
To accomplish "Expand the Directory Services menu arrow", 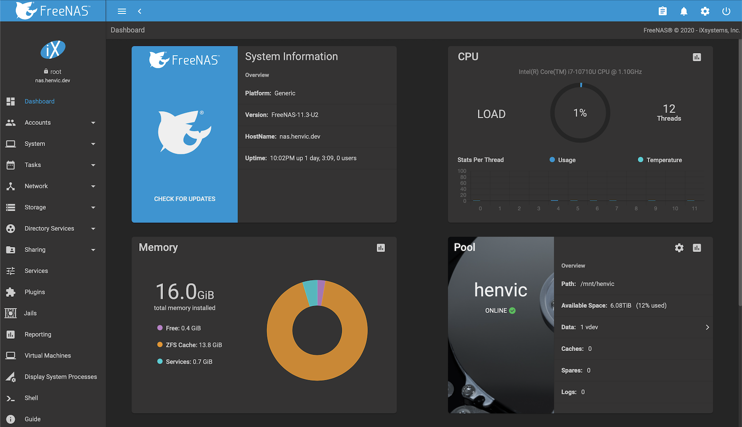I will [93, 228].
